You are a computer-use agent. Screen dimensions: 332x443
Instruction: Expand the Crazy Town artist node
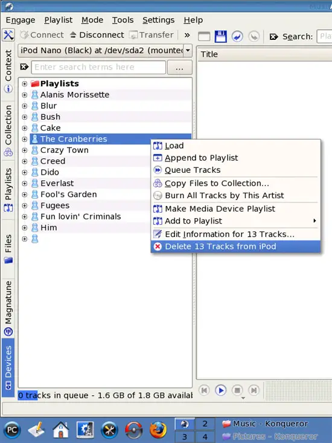pyautogui.click(x=25, y=150)
